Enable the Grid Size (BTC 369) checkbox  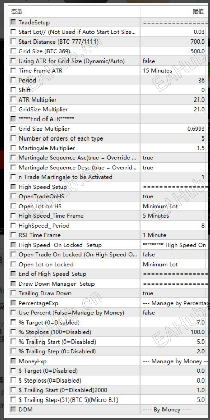click(x=13, y=51)
